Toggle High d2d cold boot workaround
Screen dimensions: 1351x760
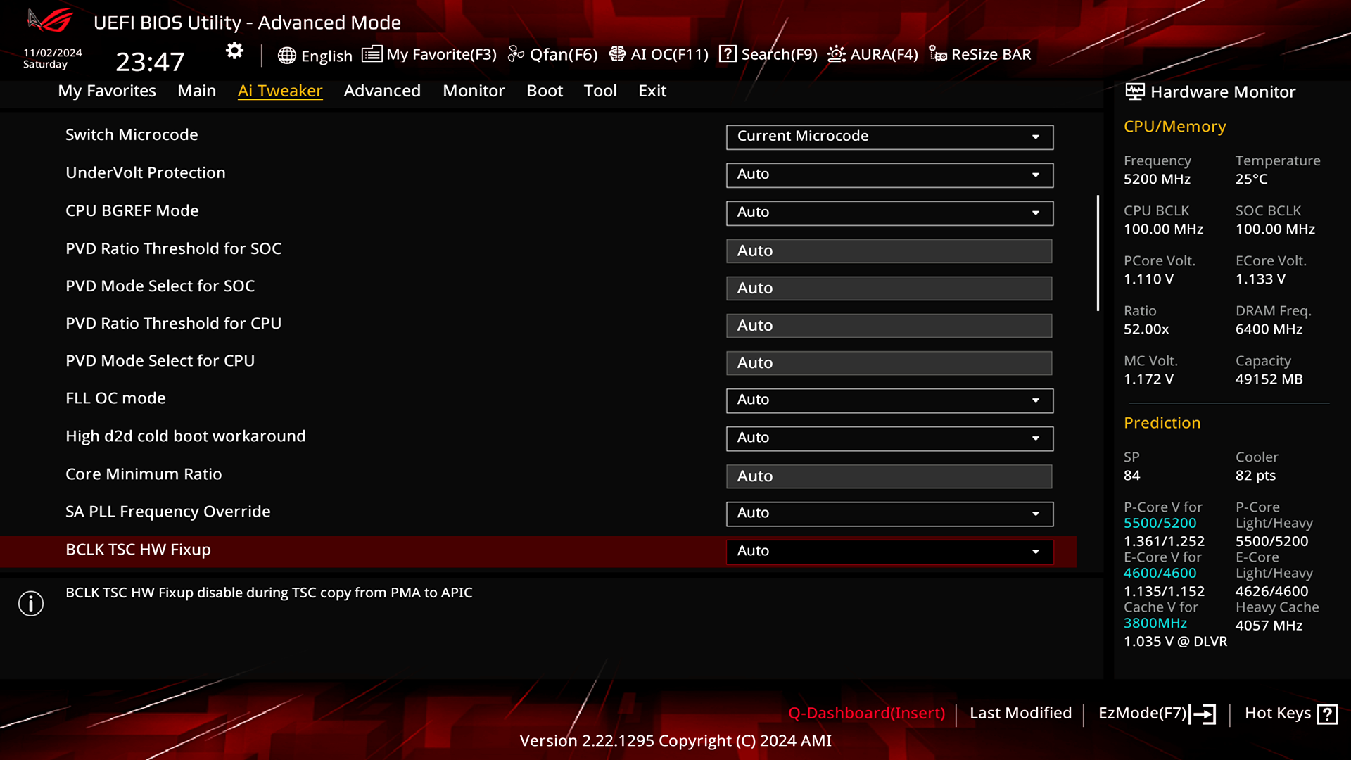(x=888, y=437)
